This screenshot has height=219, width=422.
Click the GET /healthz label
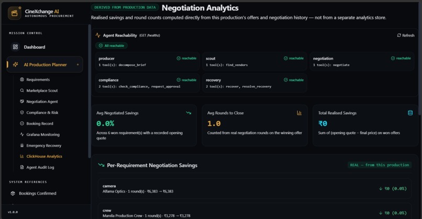(150, 36)
